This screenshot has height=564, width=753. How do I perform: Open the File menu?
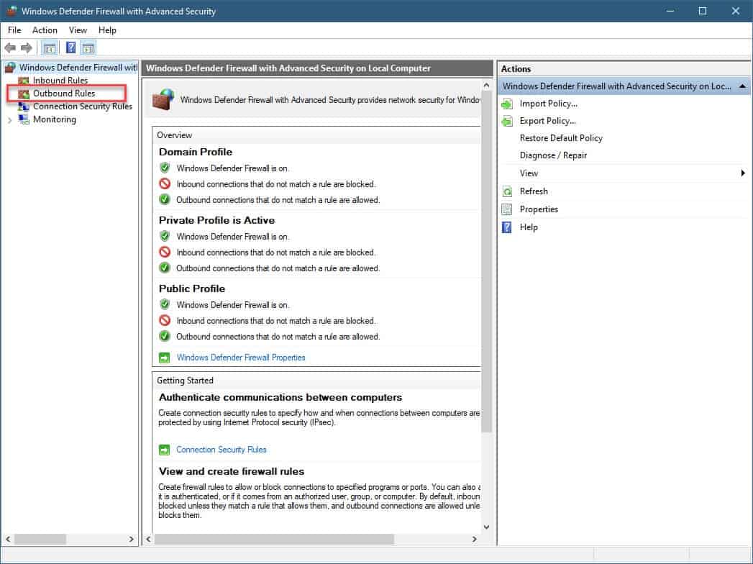click(x=14, y=30)
